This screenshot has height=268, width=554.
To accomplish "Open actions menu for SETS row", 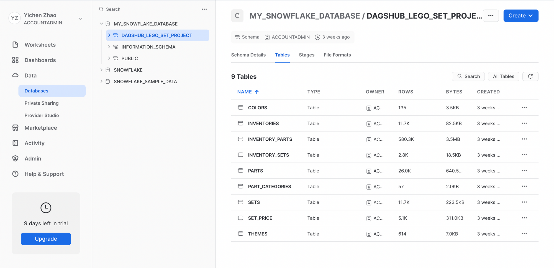I will click(x=524, y=202).
